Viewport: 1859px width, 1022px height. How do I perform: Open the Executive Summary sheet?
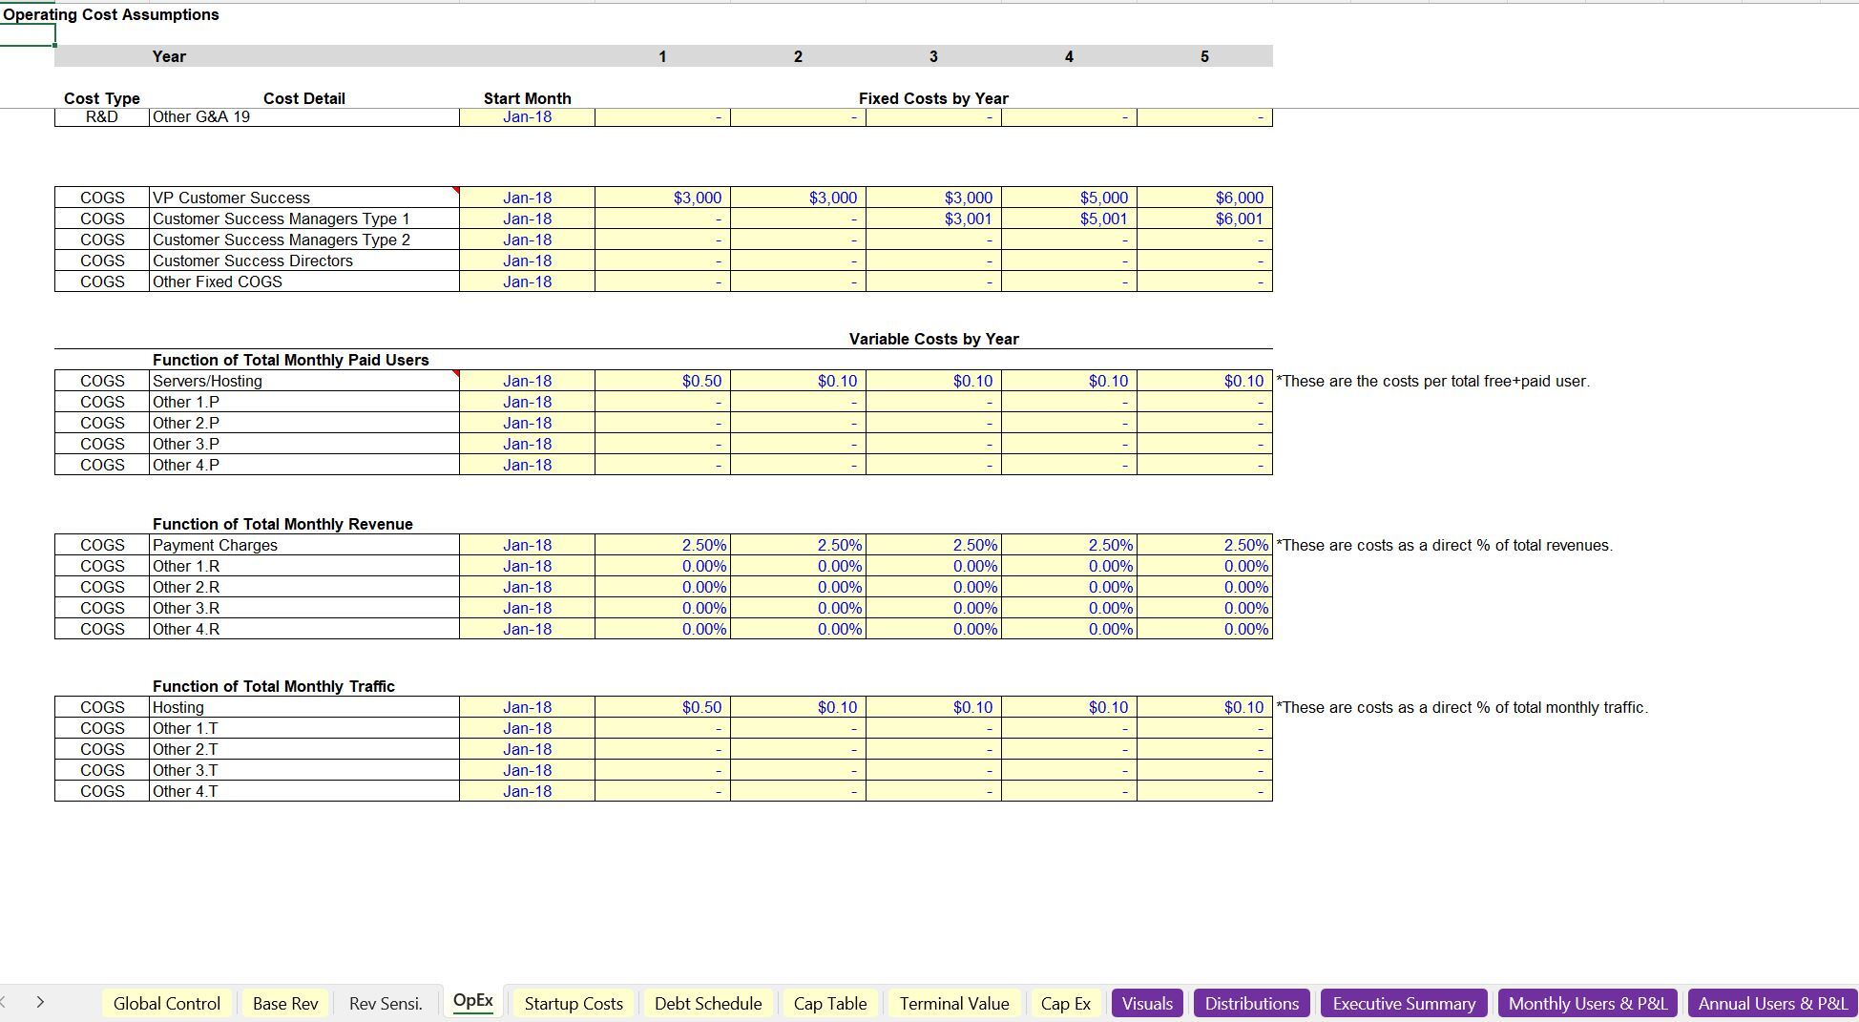pyautogui.click(x=1403, y=1003)
